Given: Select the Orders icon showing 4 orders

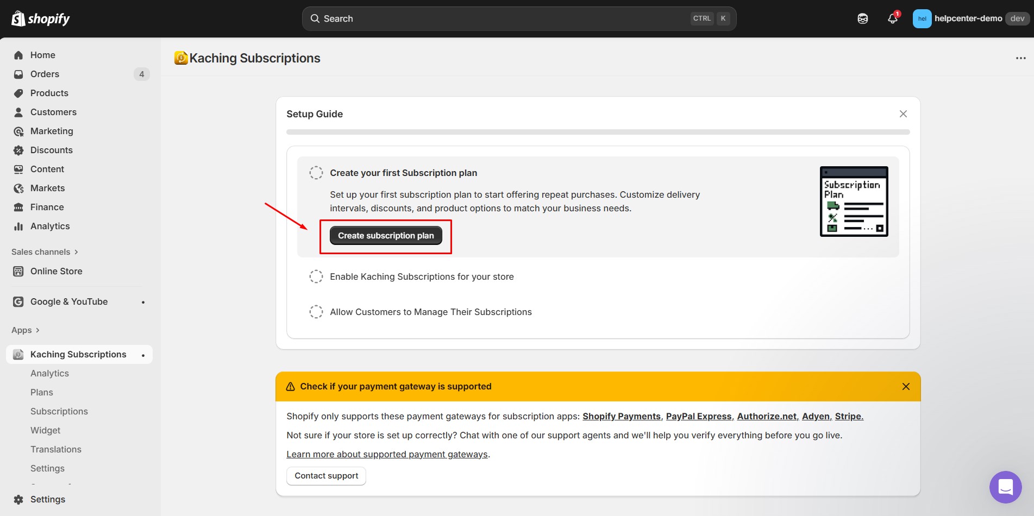Looking at the screenshot, I should 18,74.
